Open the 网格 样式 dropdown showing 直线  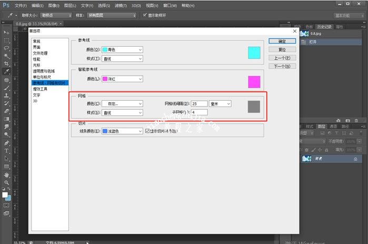click(x=122, y=112)
